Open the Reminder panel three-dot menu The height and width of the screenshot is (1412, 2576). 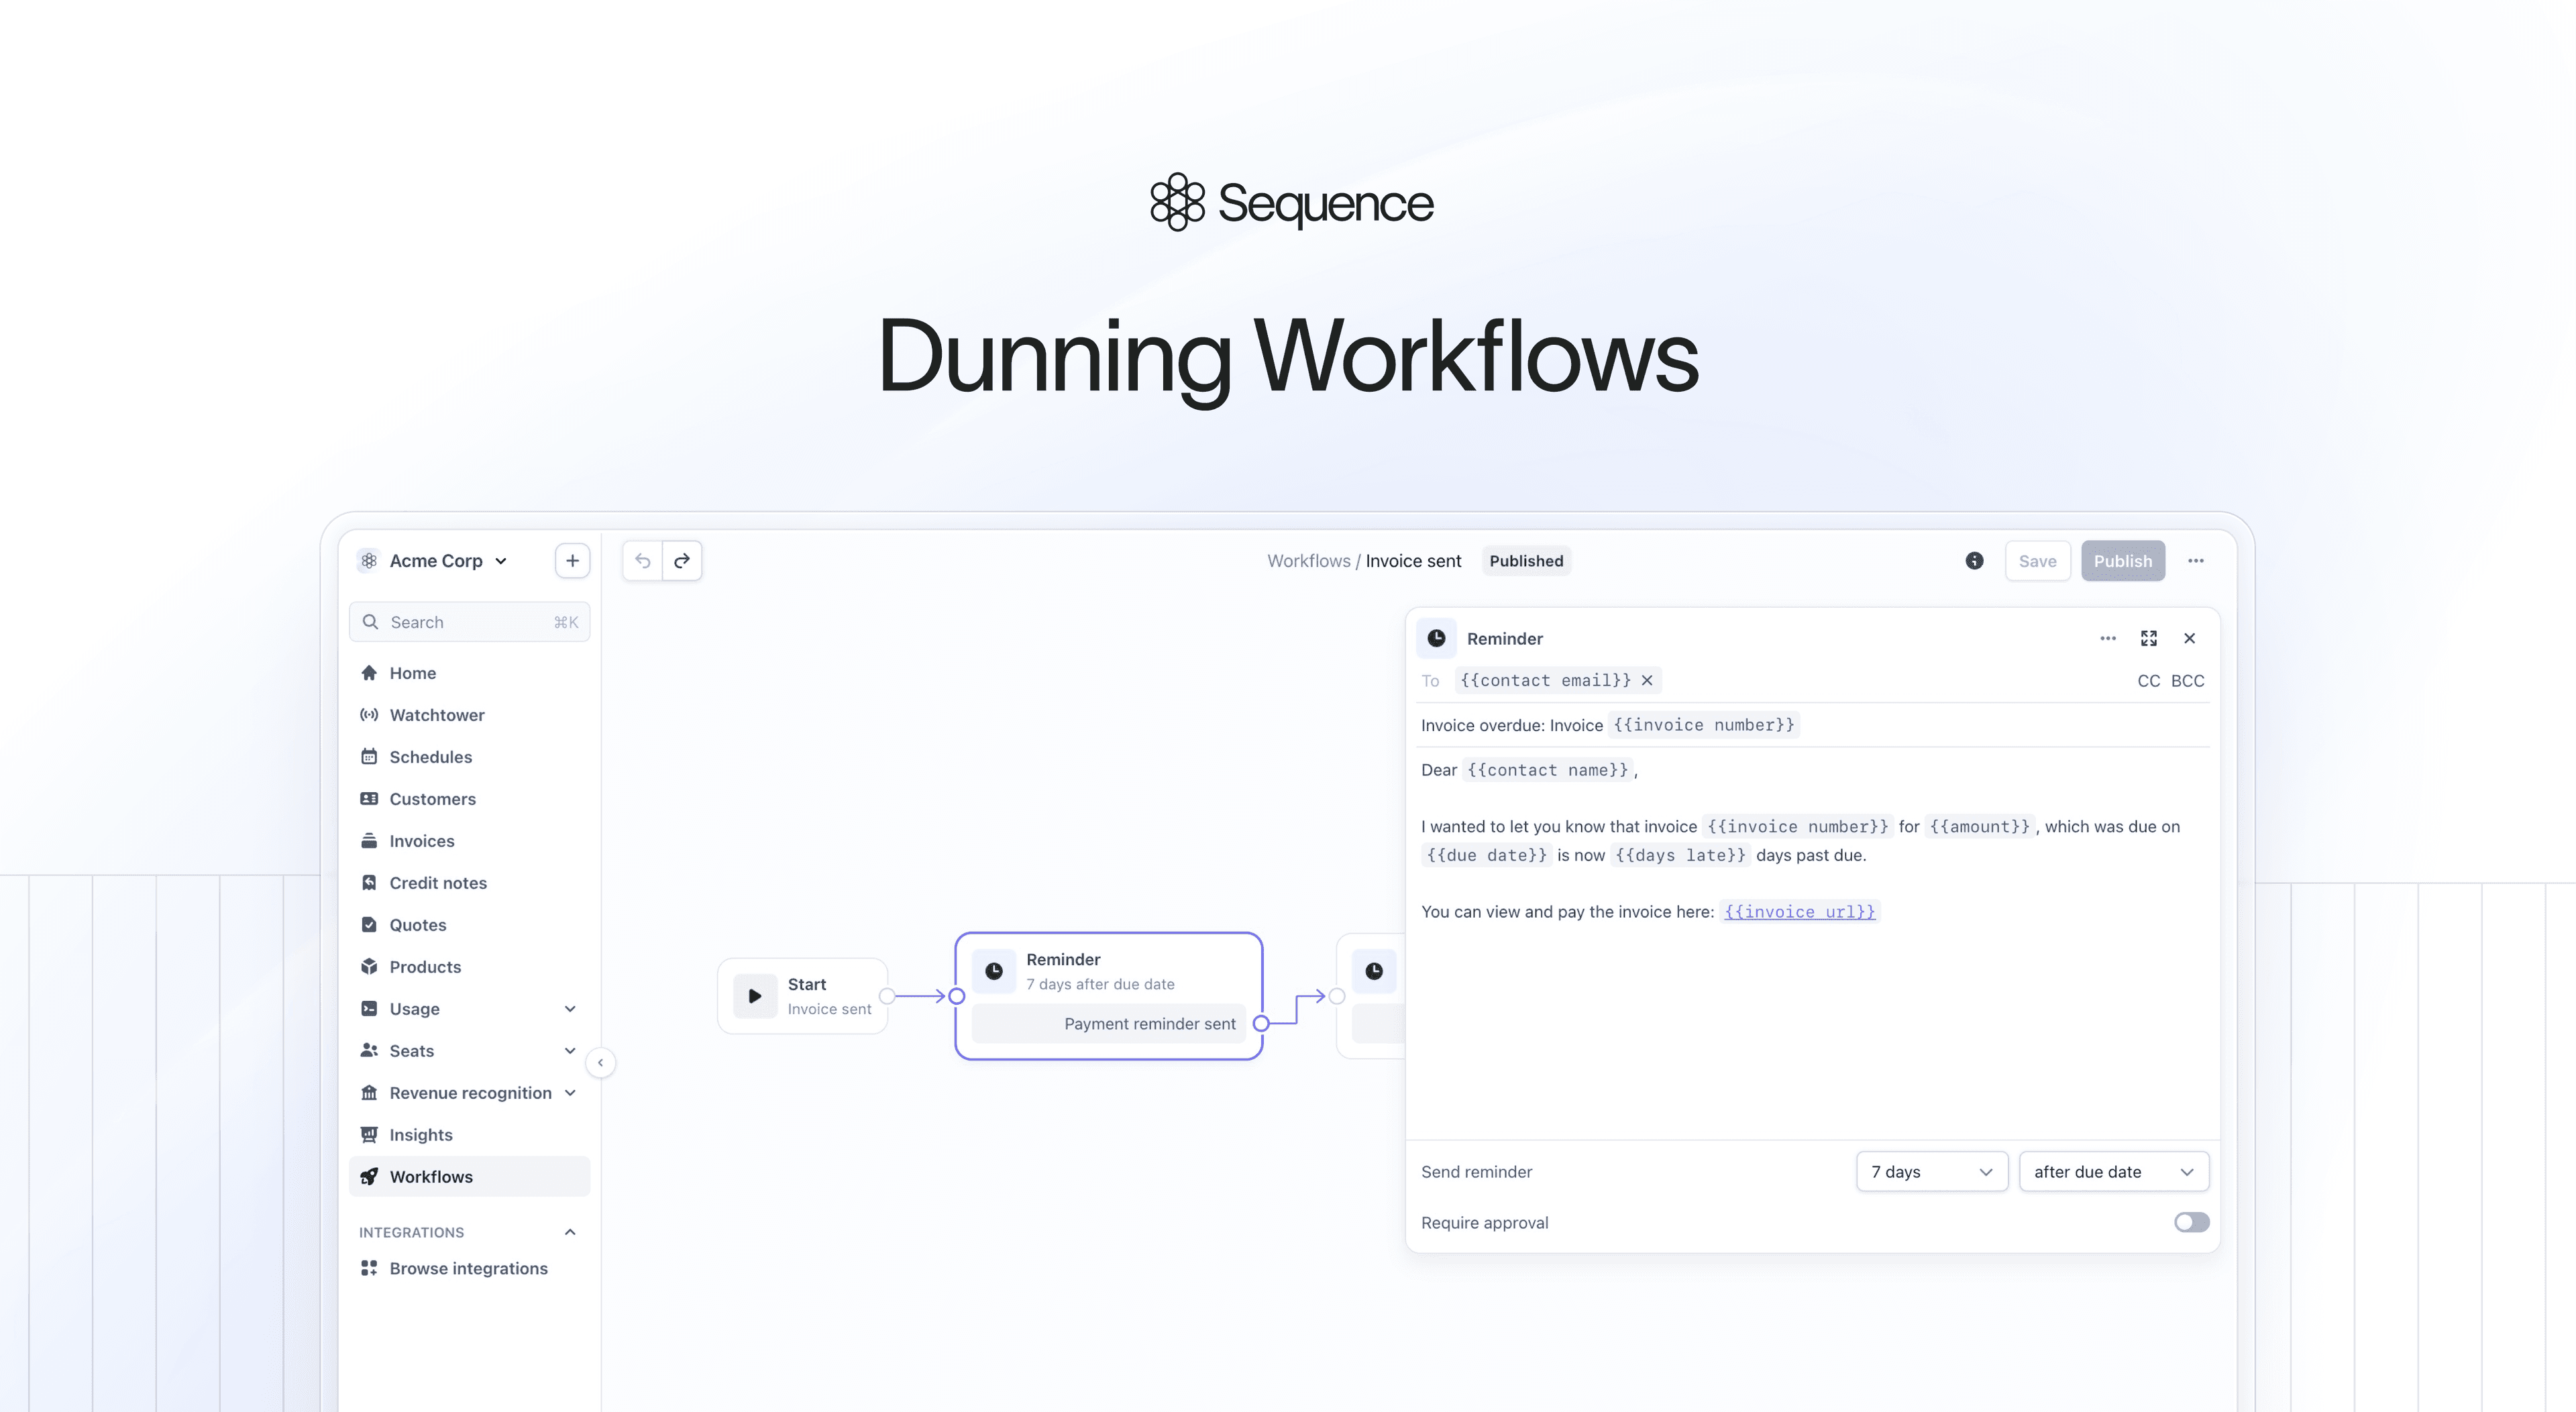point(2108,638)
